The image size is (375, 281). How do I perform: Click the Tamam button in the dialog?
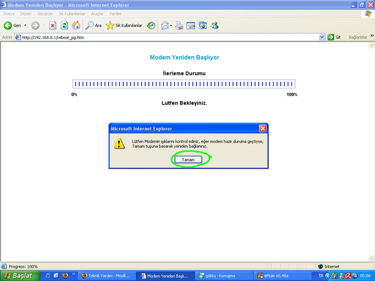188,160
